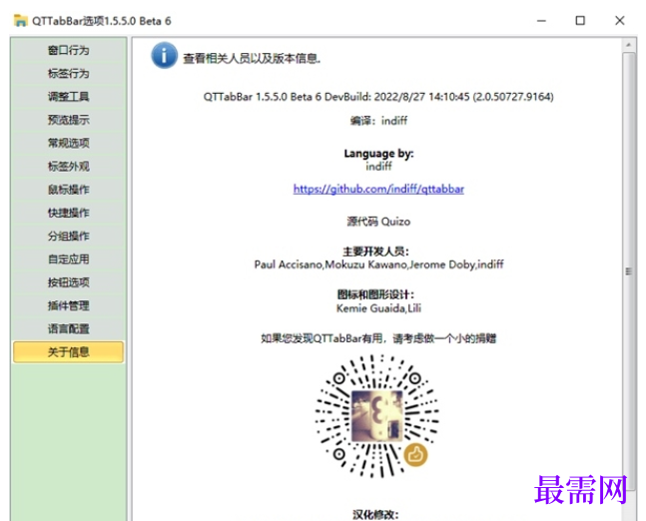Open the 标签外观 page
646x521 pixels.
(68, 167)
